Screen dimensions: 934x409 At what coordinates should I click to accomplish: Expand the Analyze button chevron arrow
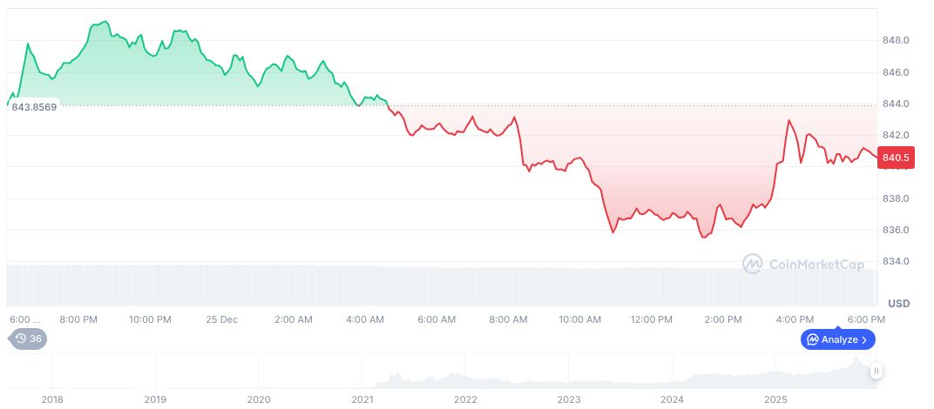click(x=865, y=339)
